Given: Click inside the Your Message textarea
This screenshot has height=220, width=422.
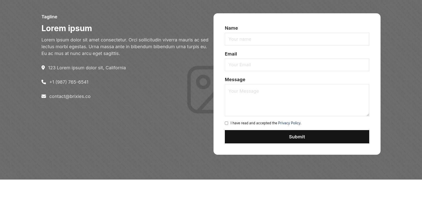Looking at the screenshot, I should click(297, 100).
